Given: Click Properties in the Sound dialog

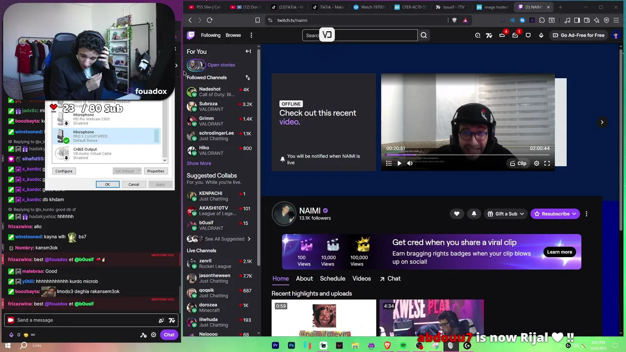Looking at the screenshot, I should [x=156, y=171].
